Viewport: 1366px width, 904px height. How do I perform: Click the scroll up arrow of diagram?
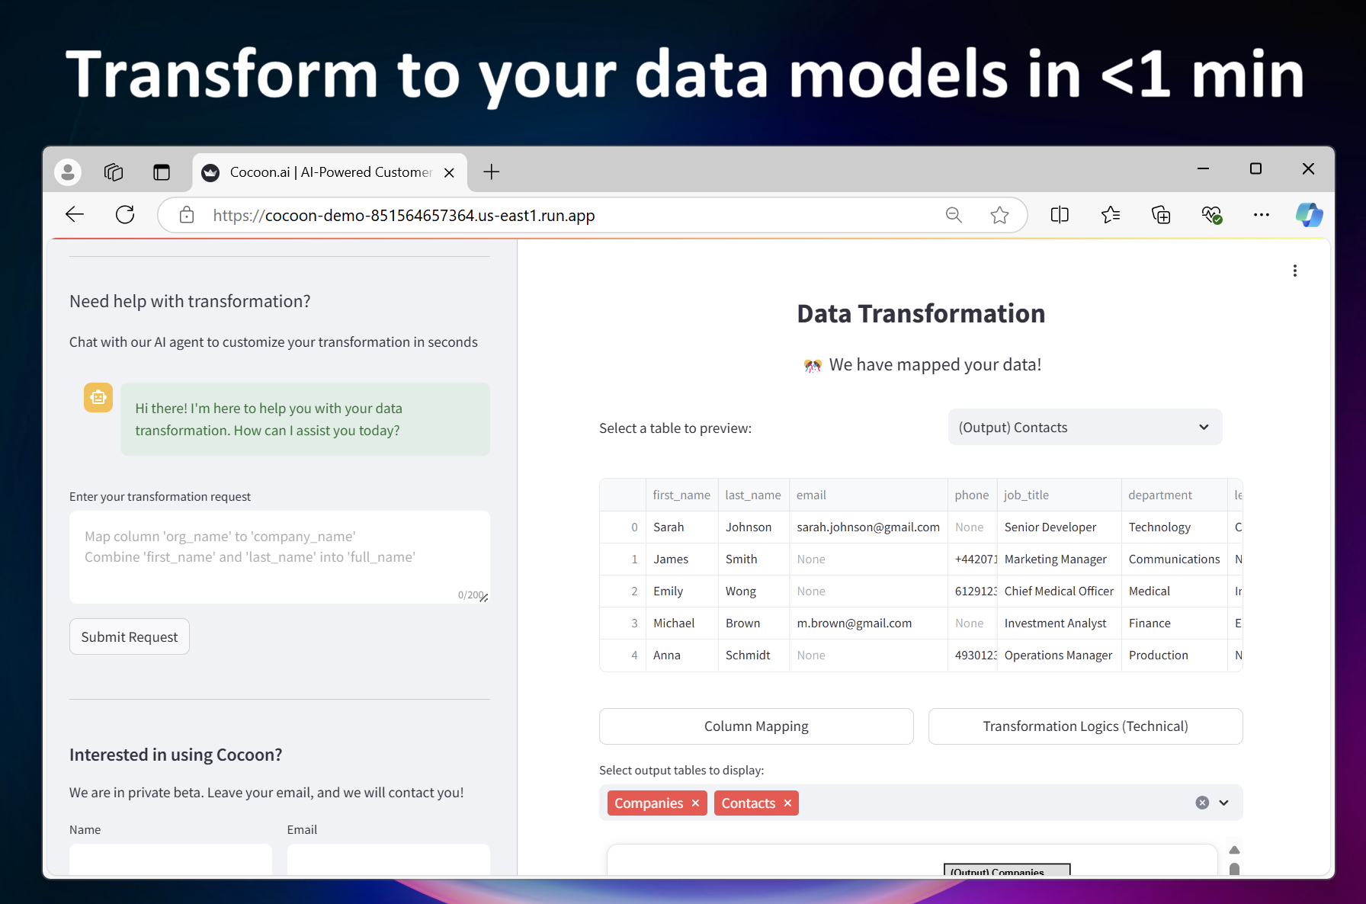point(1234,850)
